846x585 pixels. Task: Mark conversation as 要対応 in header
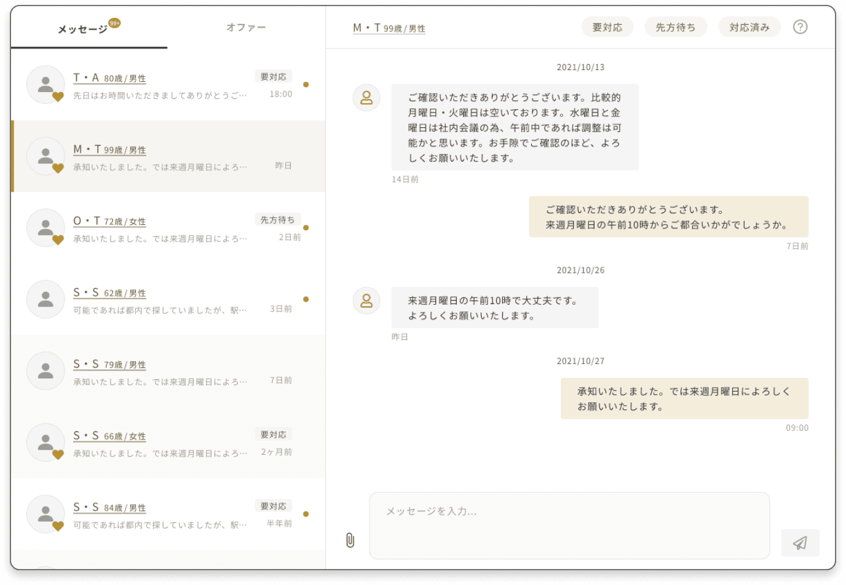tap(607, 27)
